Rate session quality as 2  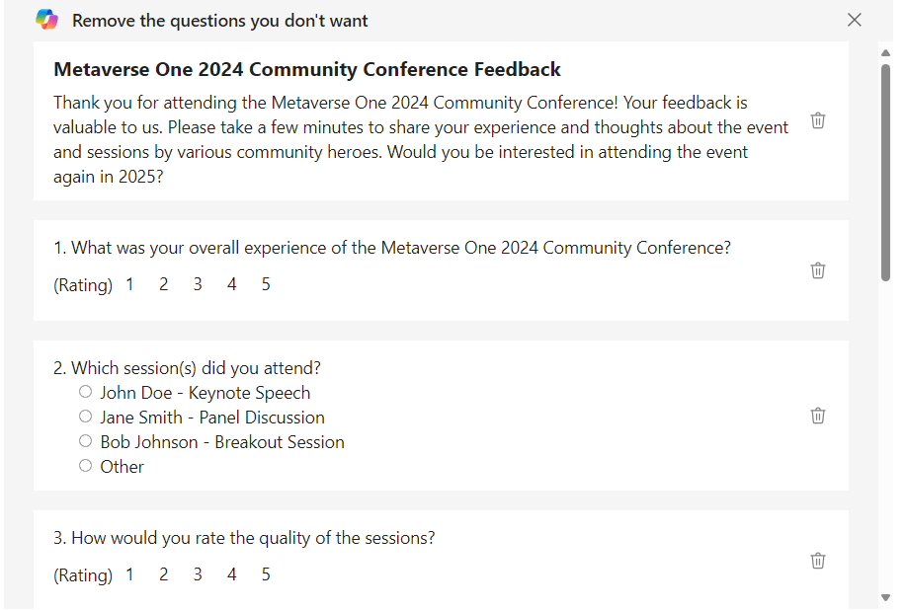pyautogui.click(x=163, y=574)
